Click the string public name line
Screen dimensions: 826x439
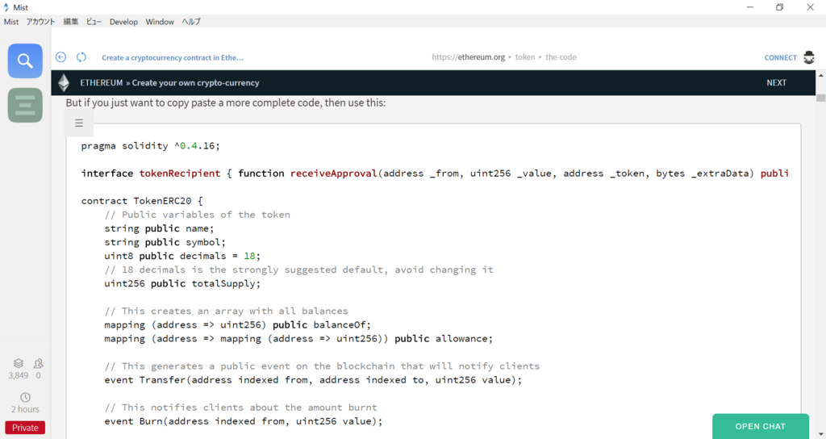click(x=159, y=228)
